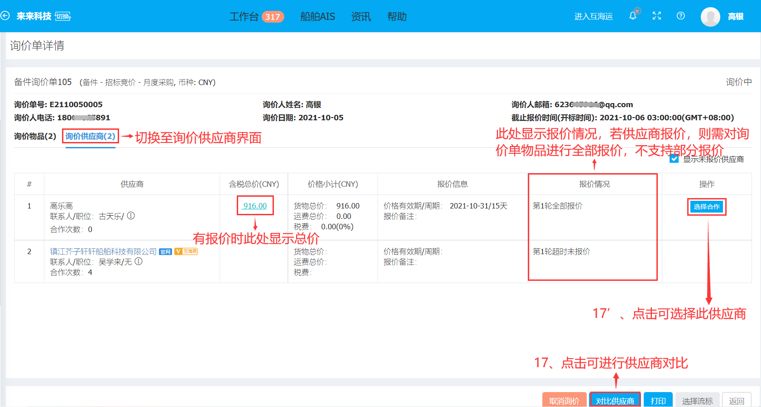This screenshot has height=407, width=761.
Task: Open supplier 镇江芥子轩轩船舶科技有限公司 link
Action: [103, 251]
